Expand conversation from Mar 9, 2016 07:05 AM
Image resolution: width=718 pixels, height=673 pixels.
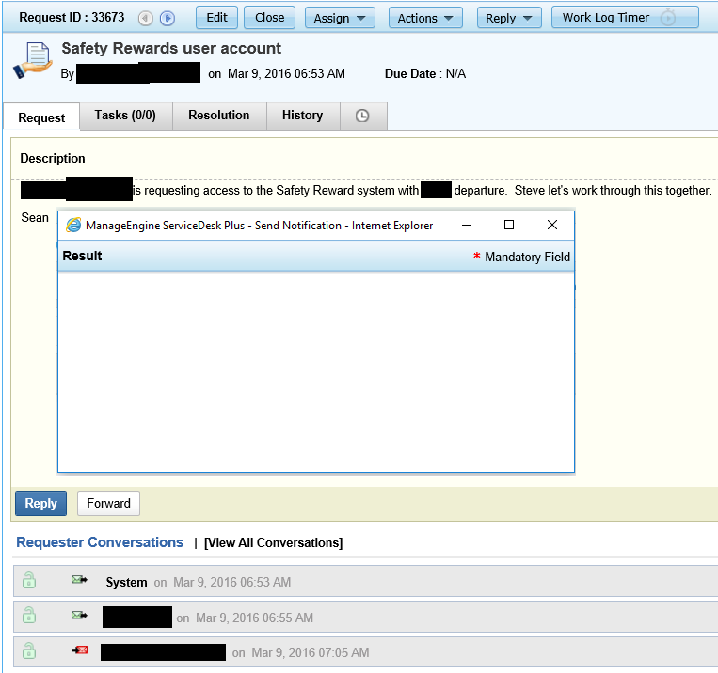coord(365,652)
